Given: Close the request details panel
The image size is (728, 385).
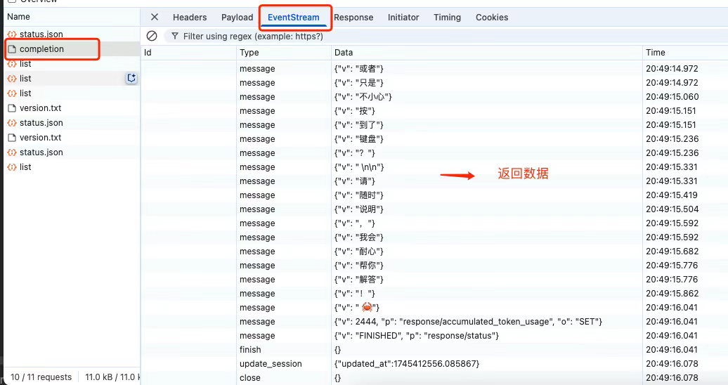Looking at the screenshot, I should pyautogui.click(x=155, y=18).
